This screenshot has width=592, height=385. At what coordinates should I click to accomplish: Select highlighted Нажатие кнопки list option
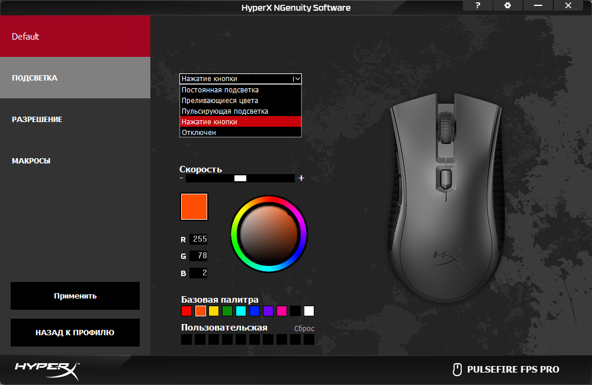tap(240, 121)
